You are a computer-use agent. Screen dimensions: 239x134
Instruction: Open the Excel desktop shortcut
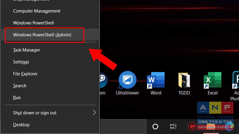(x=212, y=83)
